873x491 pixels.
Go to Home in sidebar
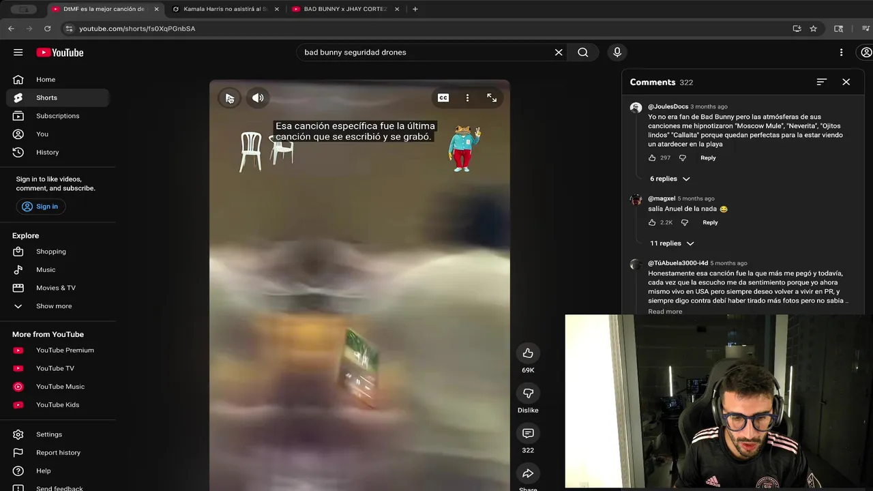58,80
